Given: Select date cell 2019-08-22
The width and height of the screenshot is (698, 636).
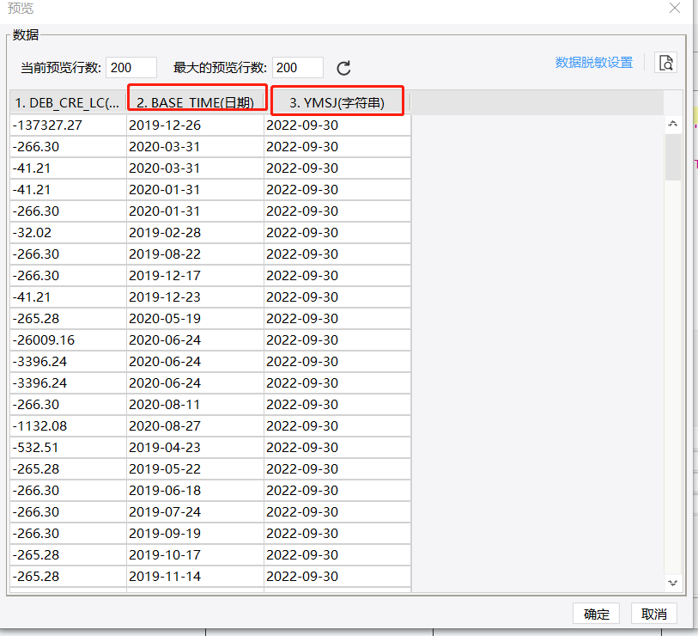Looking at the screenshot, I should point(196,254).
